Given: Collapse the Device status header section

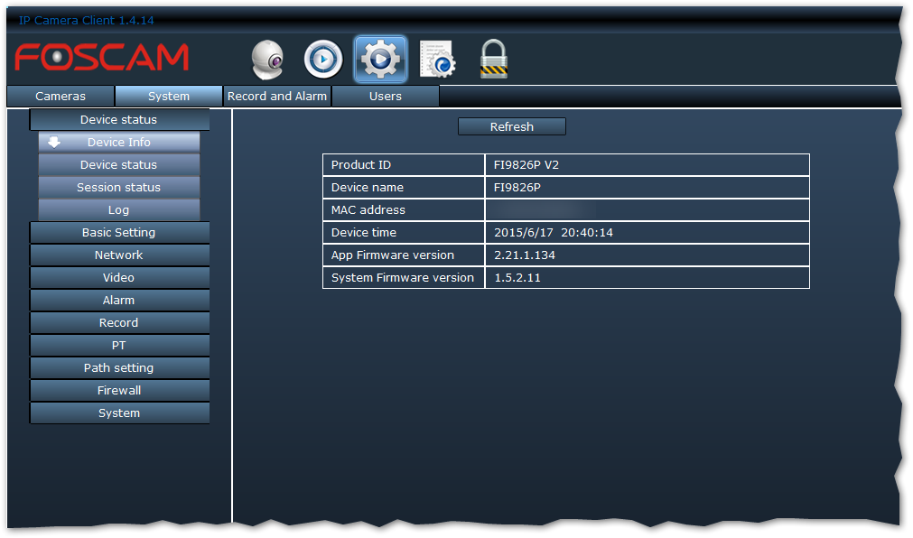Looking at the screenshot, I should coord(119,119).
